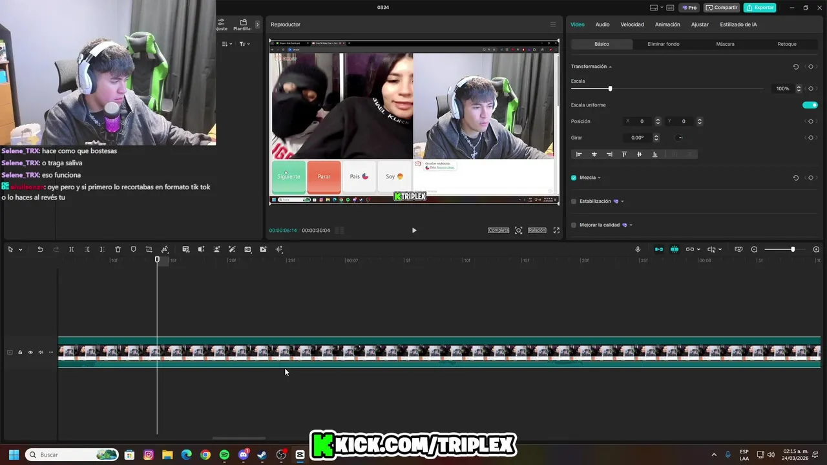Hide the video track with eye icon
This screenshot has height=465, width=827.
click(x=30, y=352)
